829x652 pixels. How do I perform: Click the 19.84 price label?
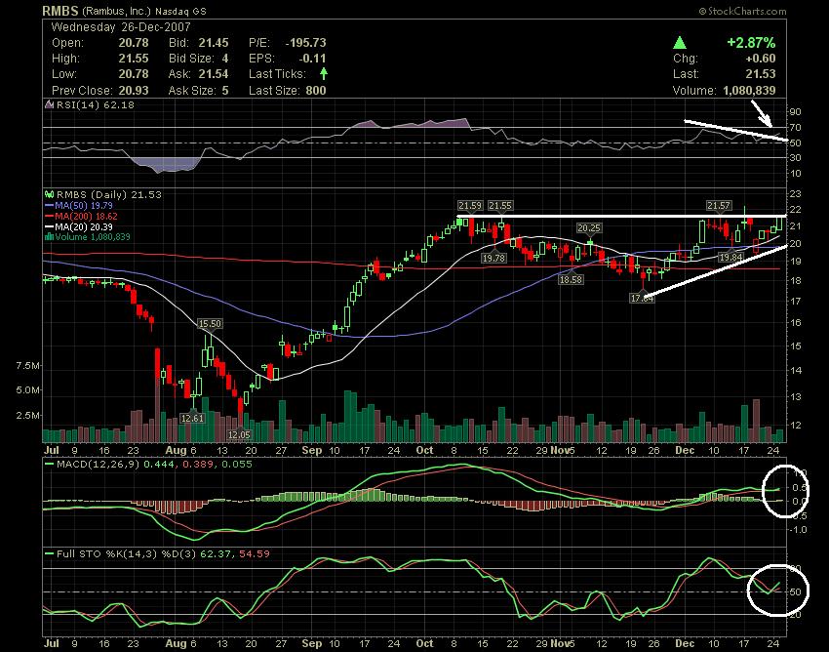[730, 257]
